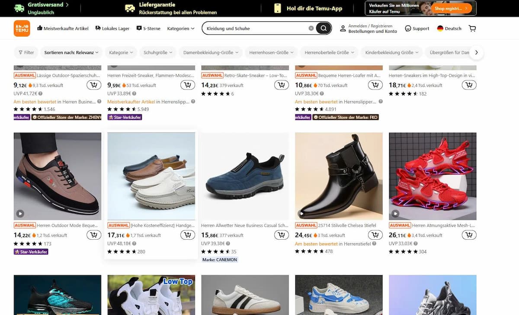This screenshot has width=519, height=315.
Task: Play video on brown Outdoor Mode shoe
Action: [20, 213]
